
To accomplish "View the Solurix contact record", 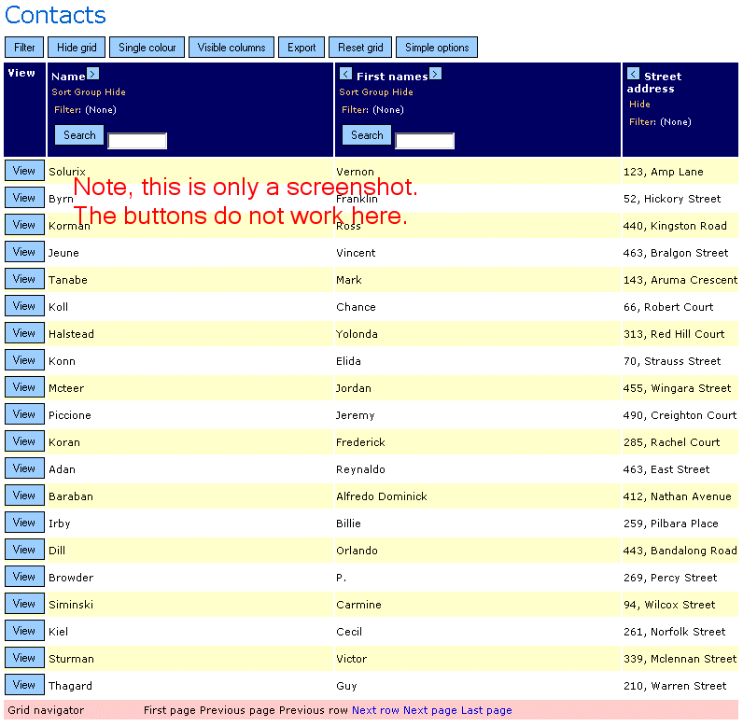I will [x=24, y=171].
